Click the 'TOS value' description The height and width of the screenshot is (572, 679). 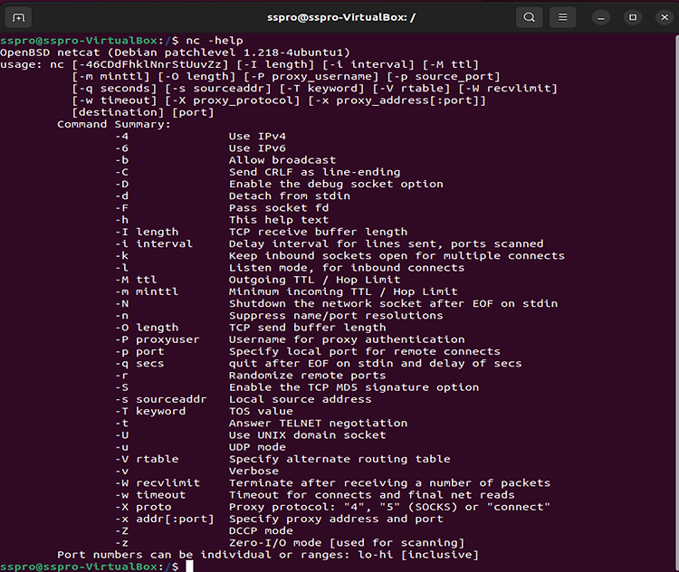point(261,412)
